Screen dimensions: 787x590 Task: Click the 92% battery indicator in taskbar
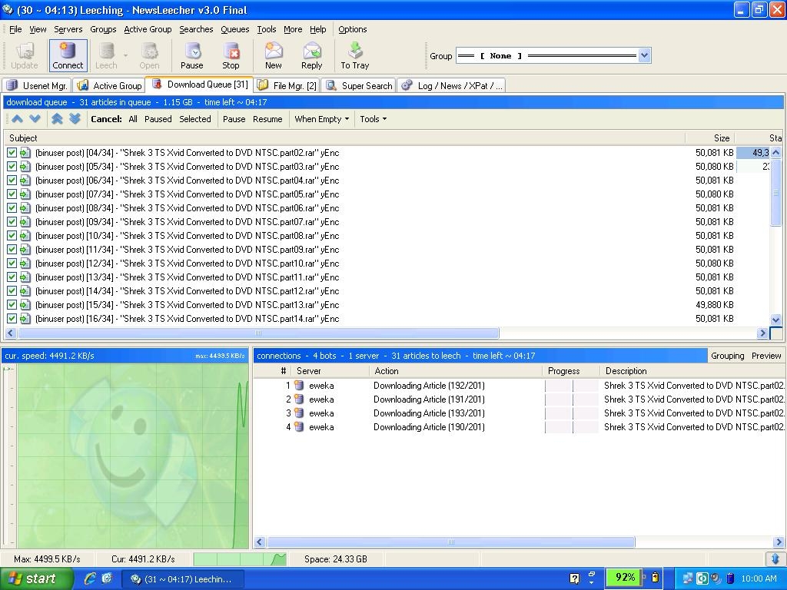pyautogui.click(x=624, y=578)
